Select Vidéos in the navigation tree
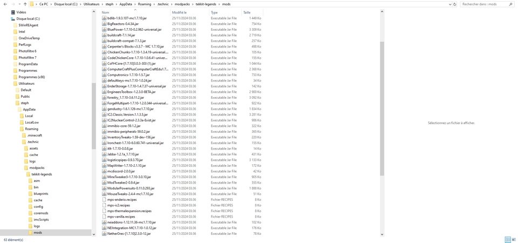 (21, 12)
